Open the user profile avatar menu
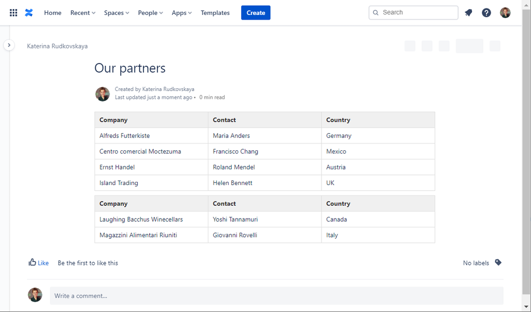531x312 pixels. tap(505, 13)
